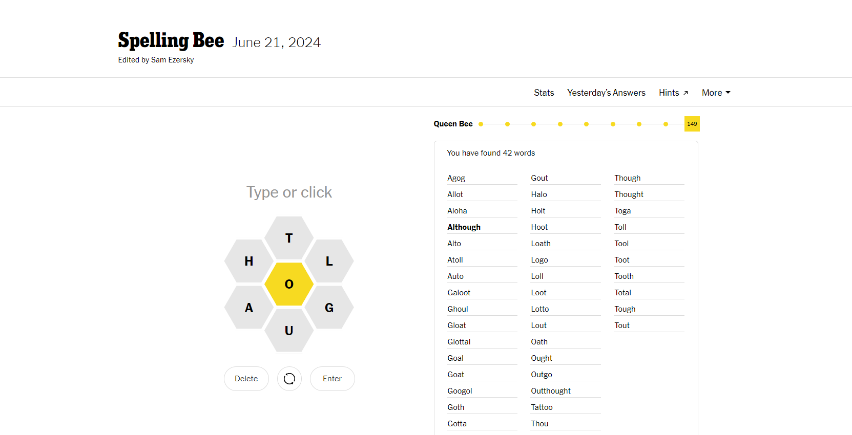This screenshot has height=435, width=852.
Task: Open the Hints external link
Action: click(x=673, y=93)
